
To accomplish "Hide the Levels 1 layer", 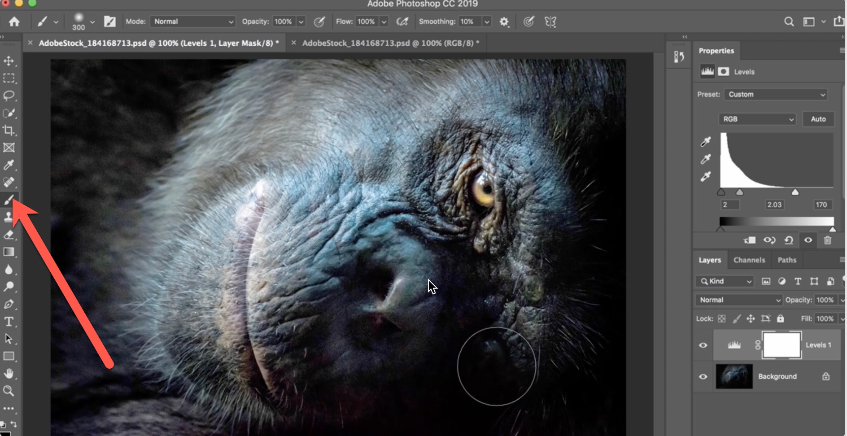I will [703, 345].
